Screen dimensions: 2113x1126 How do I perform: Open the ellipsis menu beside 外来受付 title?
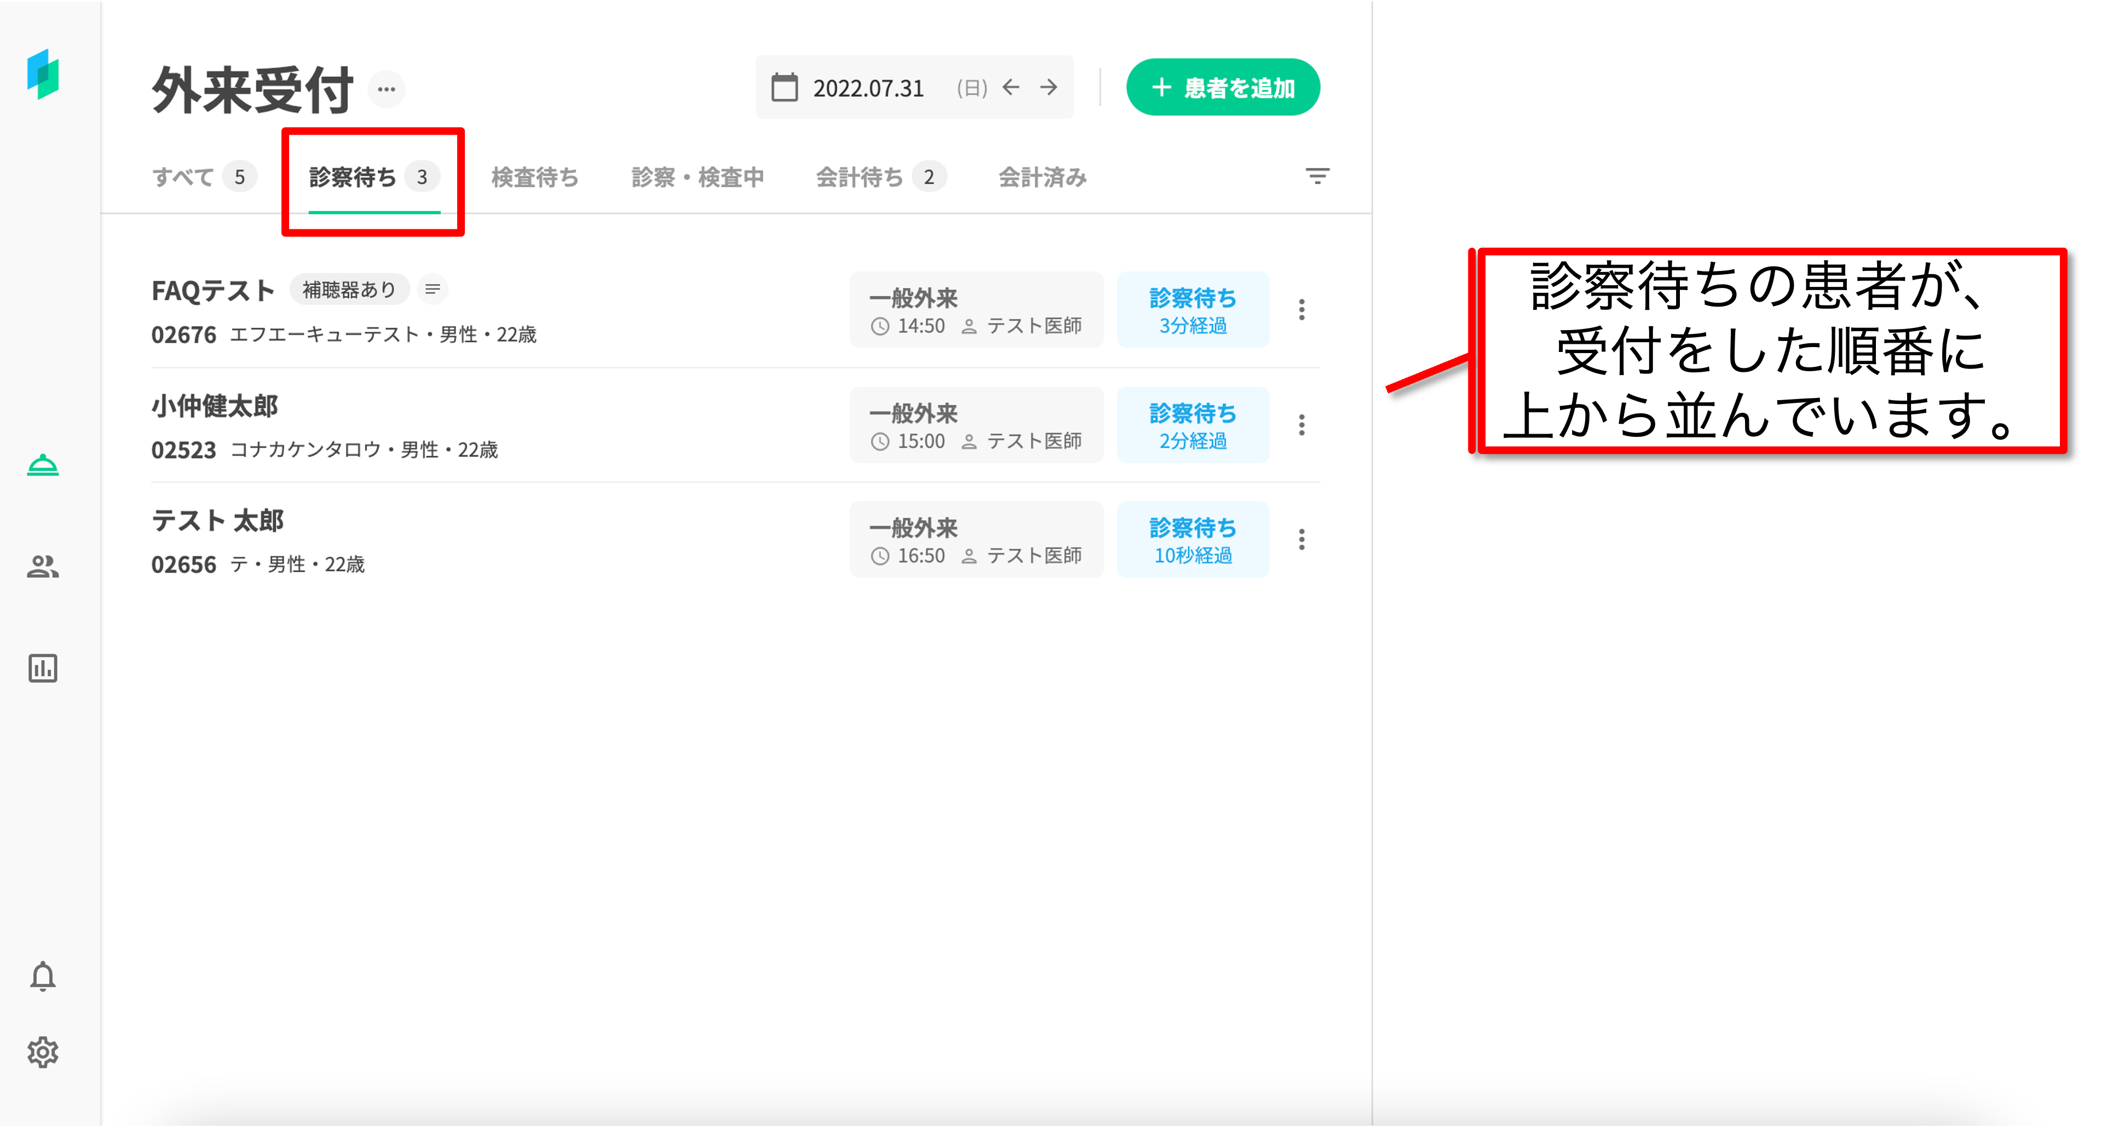[x=387, y=89]
